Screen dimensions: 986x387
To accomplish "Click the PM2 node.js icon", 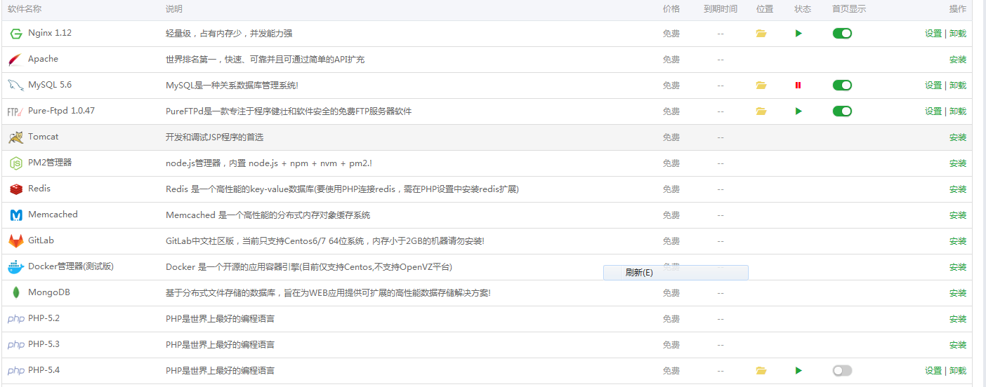I will (15, 163).
